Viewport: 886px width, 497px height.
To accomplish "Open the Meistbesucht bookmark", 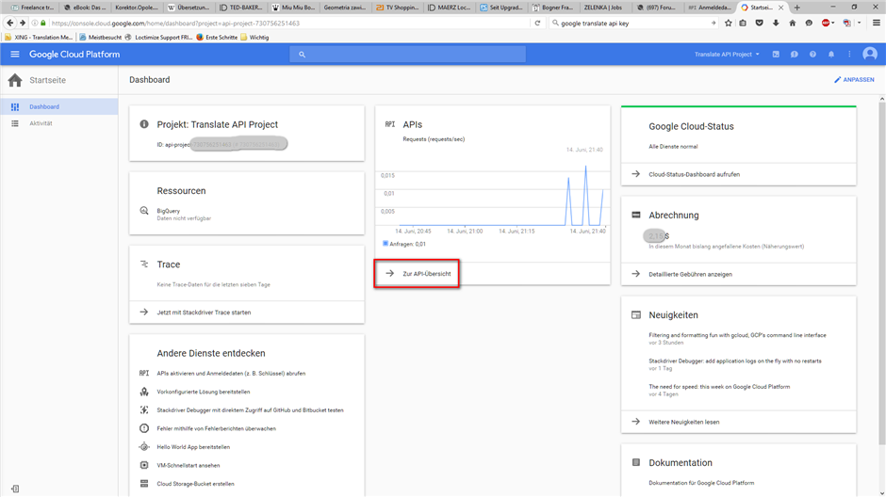I will tap(100, 38).
